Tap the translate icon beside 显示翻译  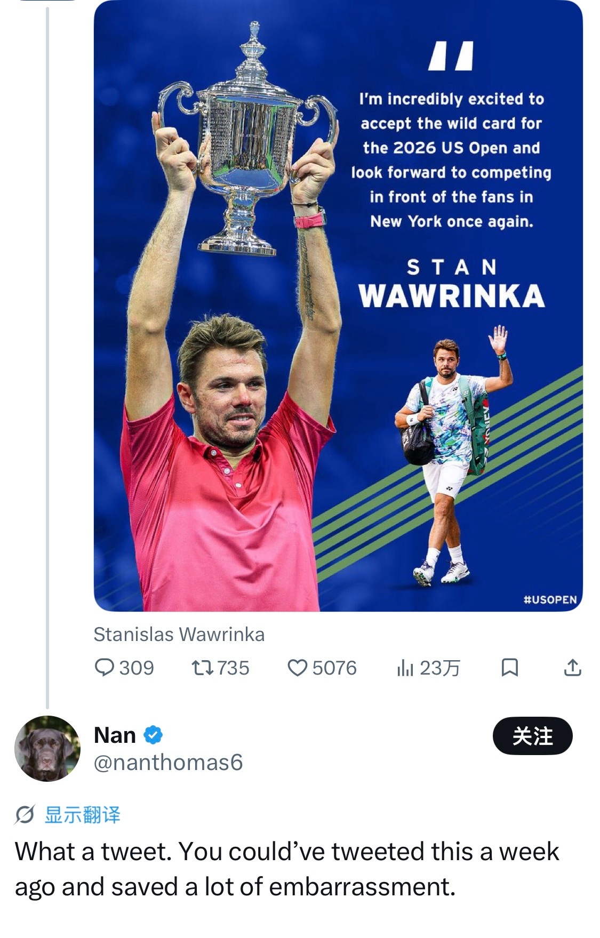pos(25,815)
